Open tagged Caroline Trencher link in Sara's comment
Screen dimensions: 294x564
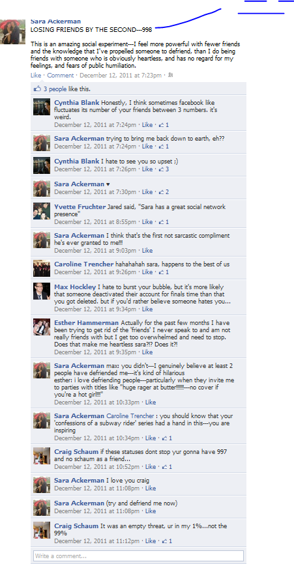(x=130, y=416)
